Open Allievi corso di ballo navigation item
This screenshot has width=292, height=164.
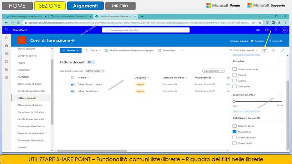(29, 84)
